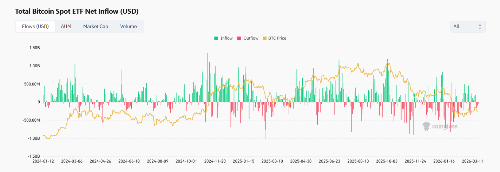Viewport: 500px width, 172px height.
Task: Click the 1.50B y-axis label
Action: [34, 48]
